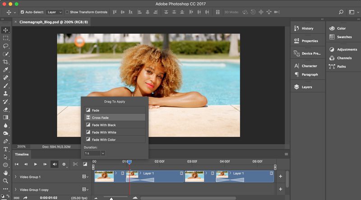Viewport: 361px width, 200px height.
Task: Pick the Zoom tool in toolbar
Action: pos(5,181)
